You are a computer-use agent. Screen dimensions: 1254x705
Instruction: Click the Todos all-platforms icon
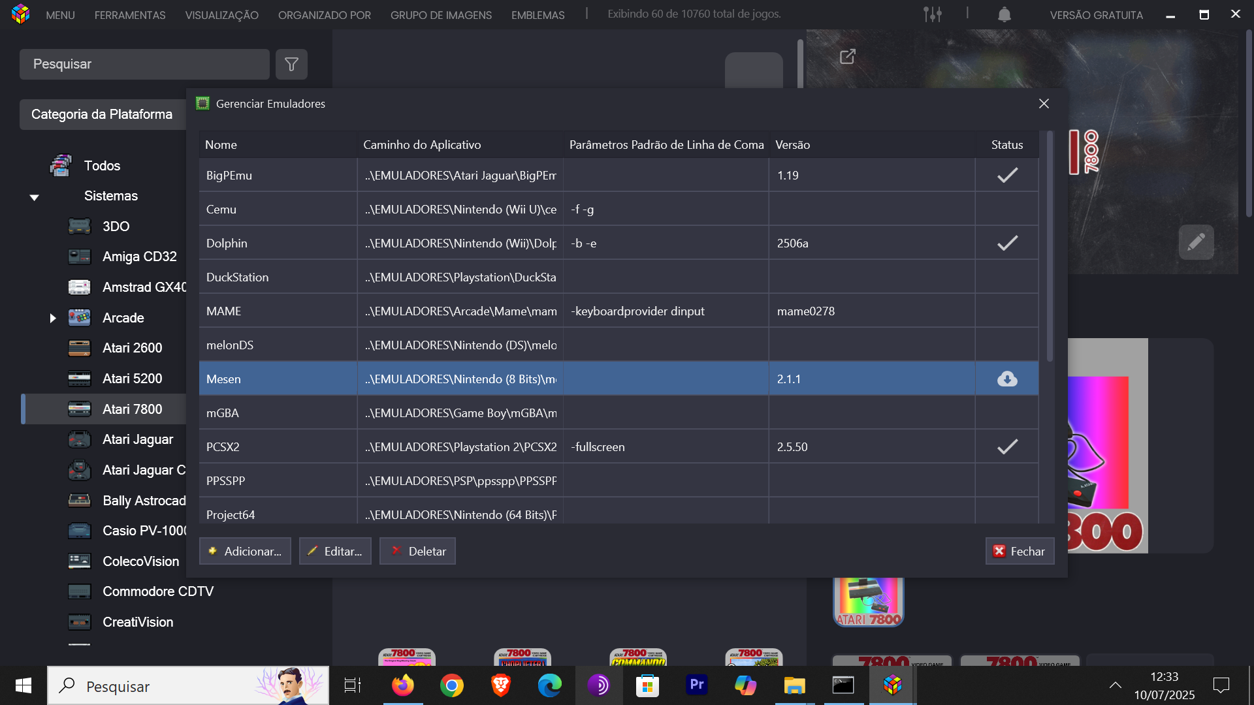pos(61,165)
